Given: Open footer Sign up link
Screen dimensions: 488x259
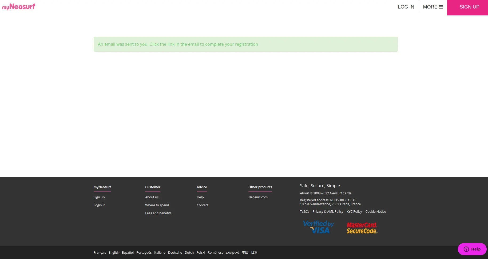Looking at the screenshot, I should point(99,197).
